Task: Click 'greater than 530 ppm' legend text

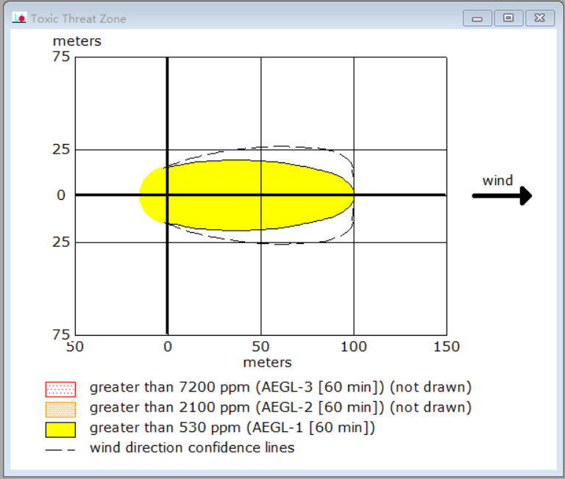Action: [232, 428]
